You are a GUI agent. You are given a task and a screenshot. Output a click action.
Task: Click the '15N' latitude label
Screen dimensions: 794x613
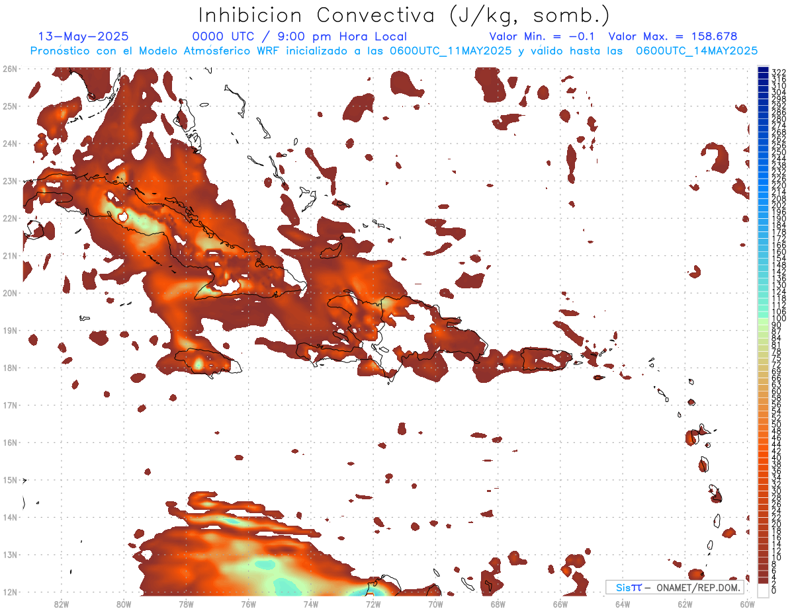(x=10, y=480)
